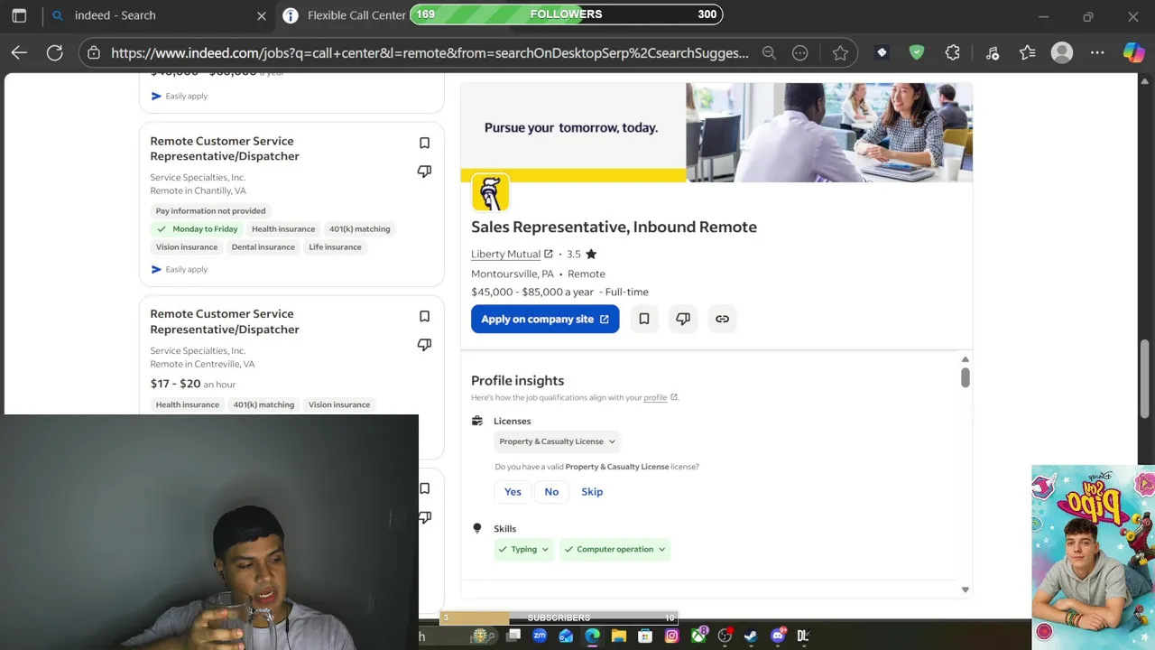Toggle the Computer operation skill chip
The height and width of the screenshot is (650, 1155).
(x=615, y=549)
